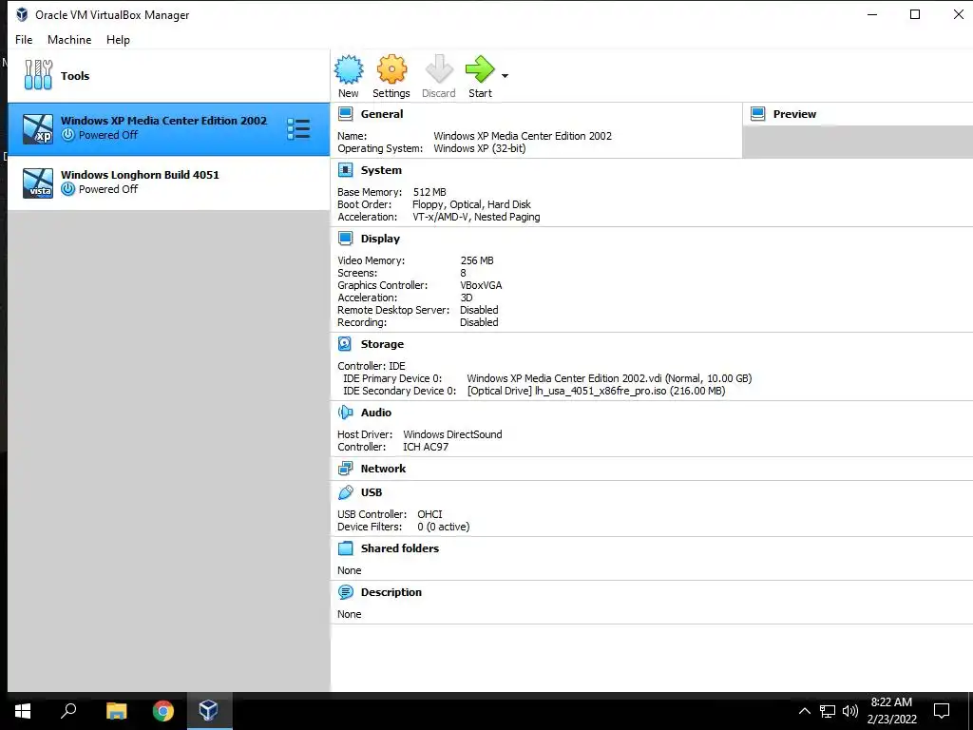
Task: Click the VBoxVGA graphics controller value
Action: coord(481,285)
